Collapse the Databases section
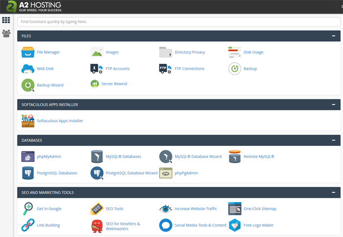343x237 pixels. point(333,140)
